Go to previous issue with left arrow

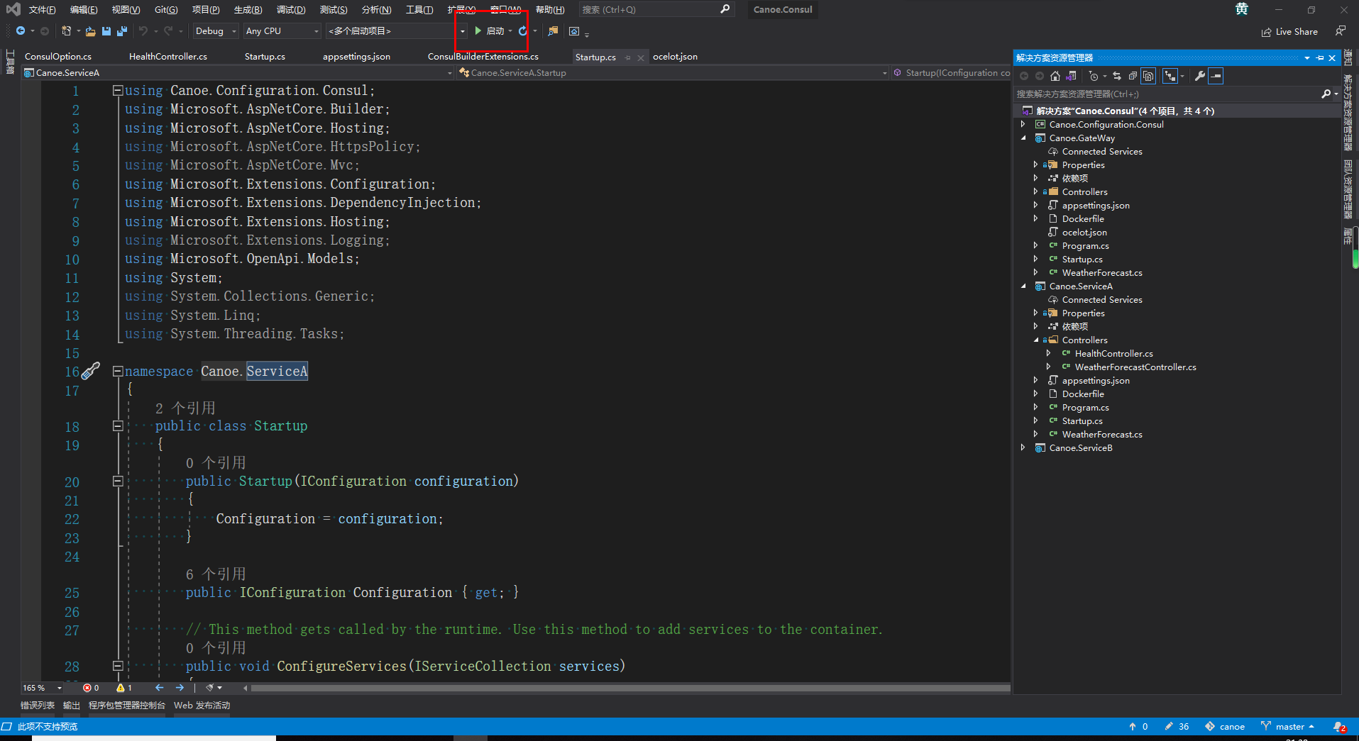click(160, 688)
